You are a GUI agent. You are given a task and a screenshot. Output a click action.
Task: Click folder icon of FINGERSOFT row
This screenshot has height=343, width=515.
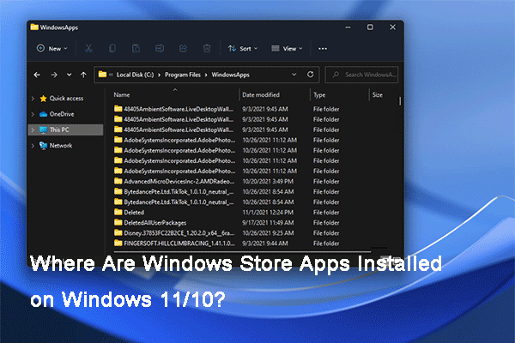click(118, 243)
